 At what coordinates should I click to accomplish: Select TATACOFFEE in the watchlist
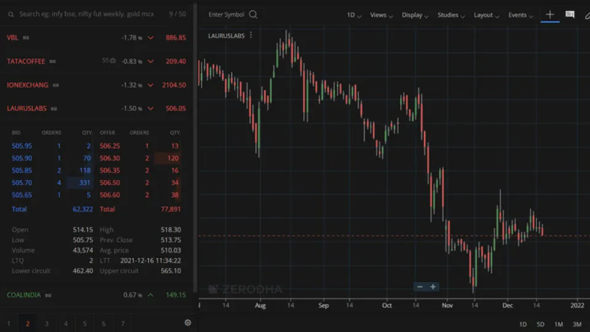[26, 61]
